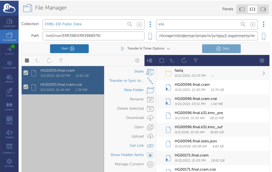
Task: Open Settings in sidebar
Action: click(9, 163)
